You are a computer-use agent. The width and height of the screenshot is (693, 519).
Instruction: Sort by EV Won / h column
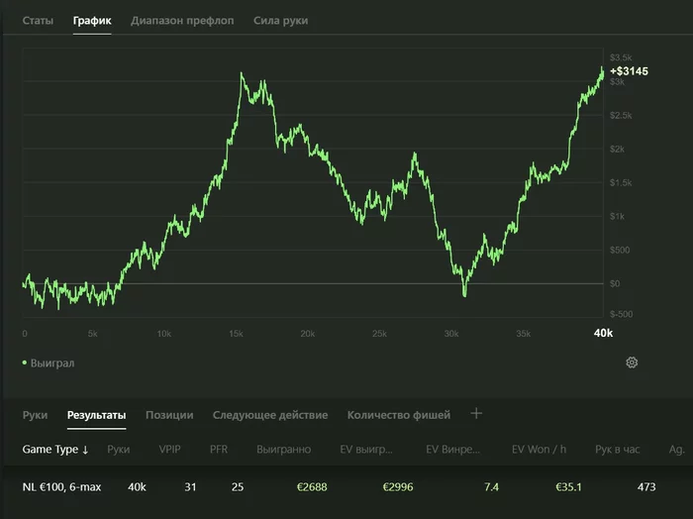point(539,450)
